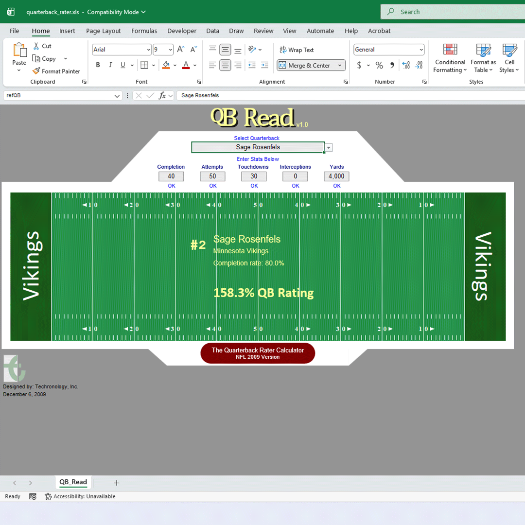Switch to the Formulas ribbon tab
525x525 pixels.
pos(144,31)
